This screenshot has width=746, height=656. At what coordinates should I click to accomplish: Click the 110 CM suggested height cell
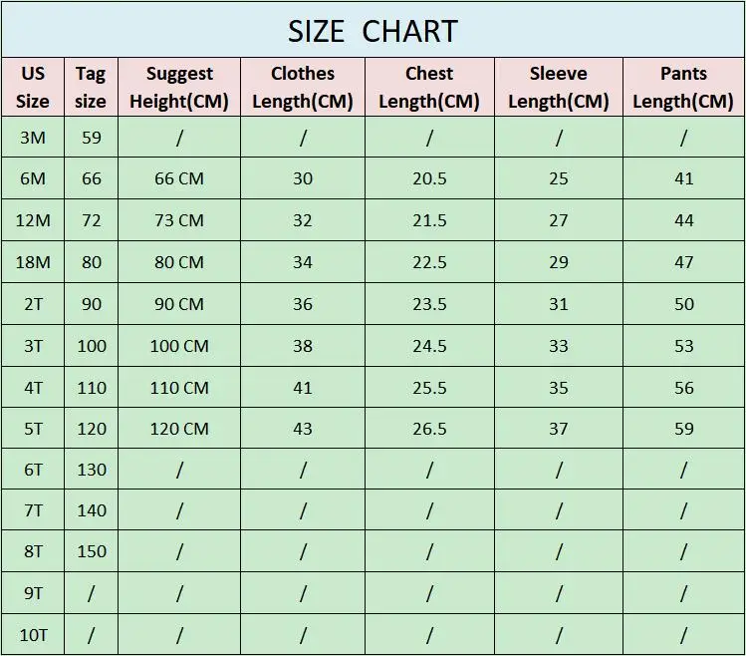tap(179, 387)
